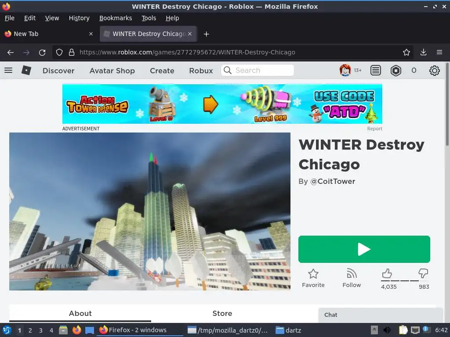Click the page vertical scrollbar
This screenshot has height=337, width=450.
click(x=447, y=104)
